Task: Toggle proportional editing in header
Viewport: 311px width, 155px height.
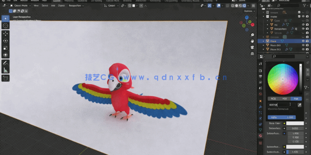Action: tap(141, 5)
